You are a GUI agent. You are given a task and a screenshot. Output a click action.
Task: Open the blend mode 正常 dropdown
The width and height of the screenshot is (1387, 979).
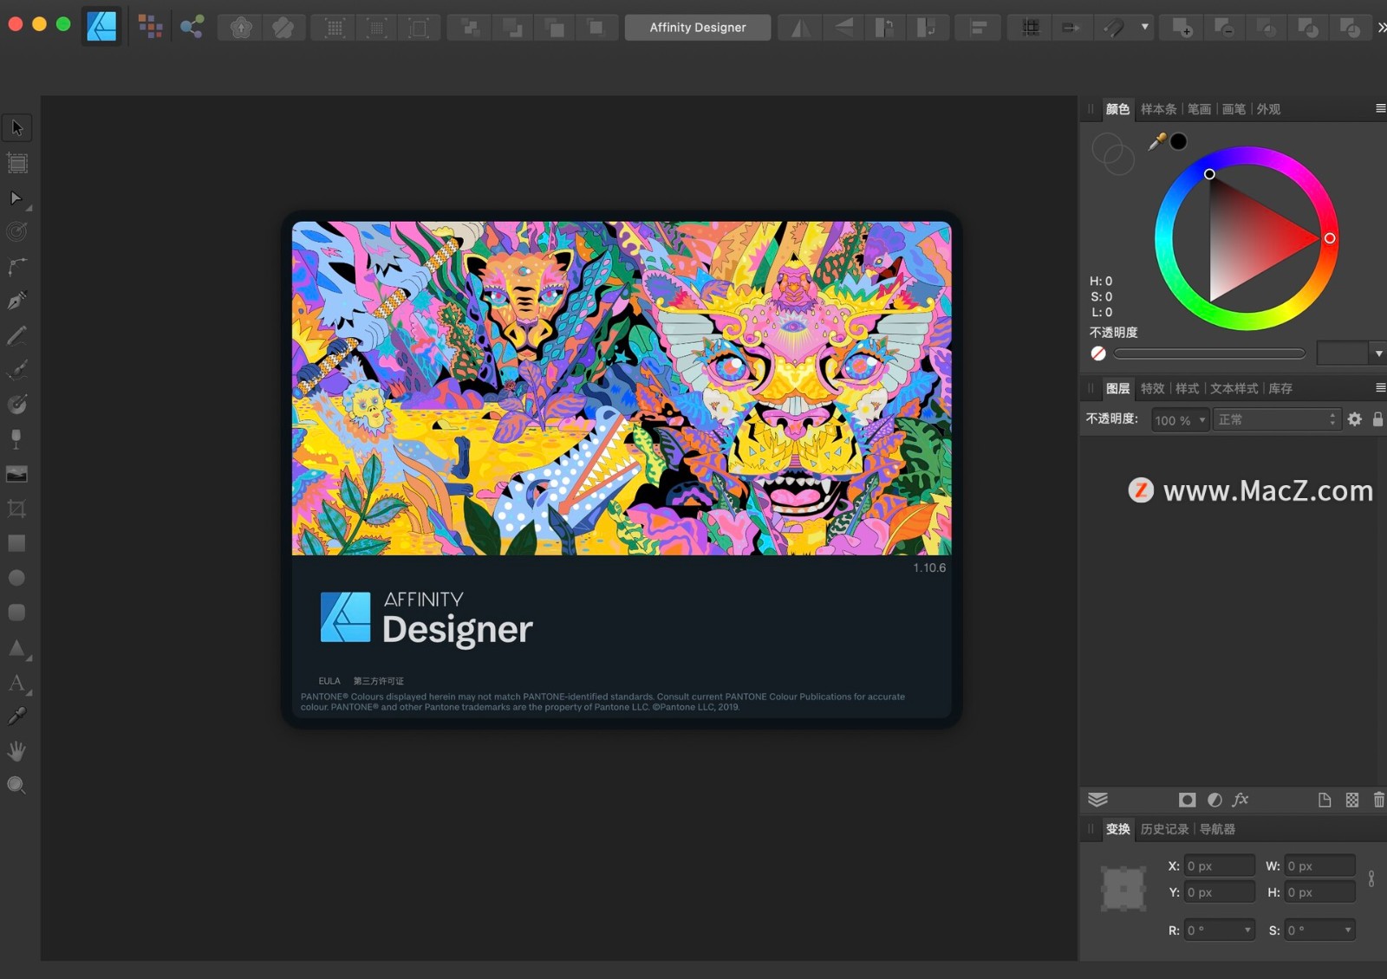pos(1276,420)
